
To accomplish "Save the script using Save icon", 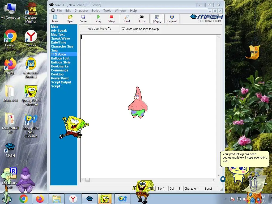I will tap(83, 19).
